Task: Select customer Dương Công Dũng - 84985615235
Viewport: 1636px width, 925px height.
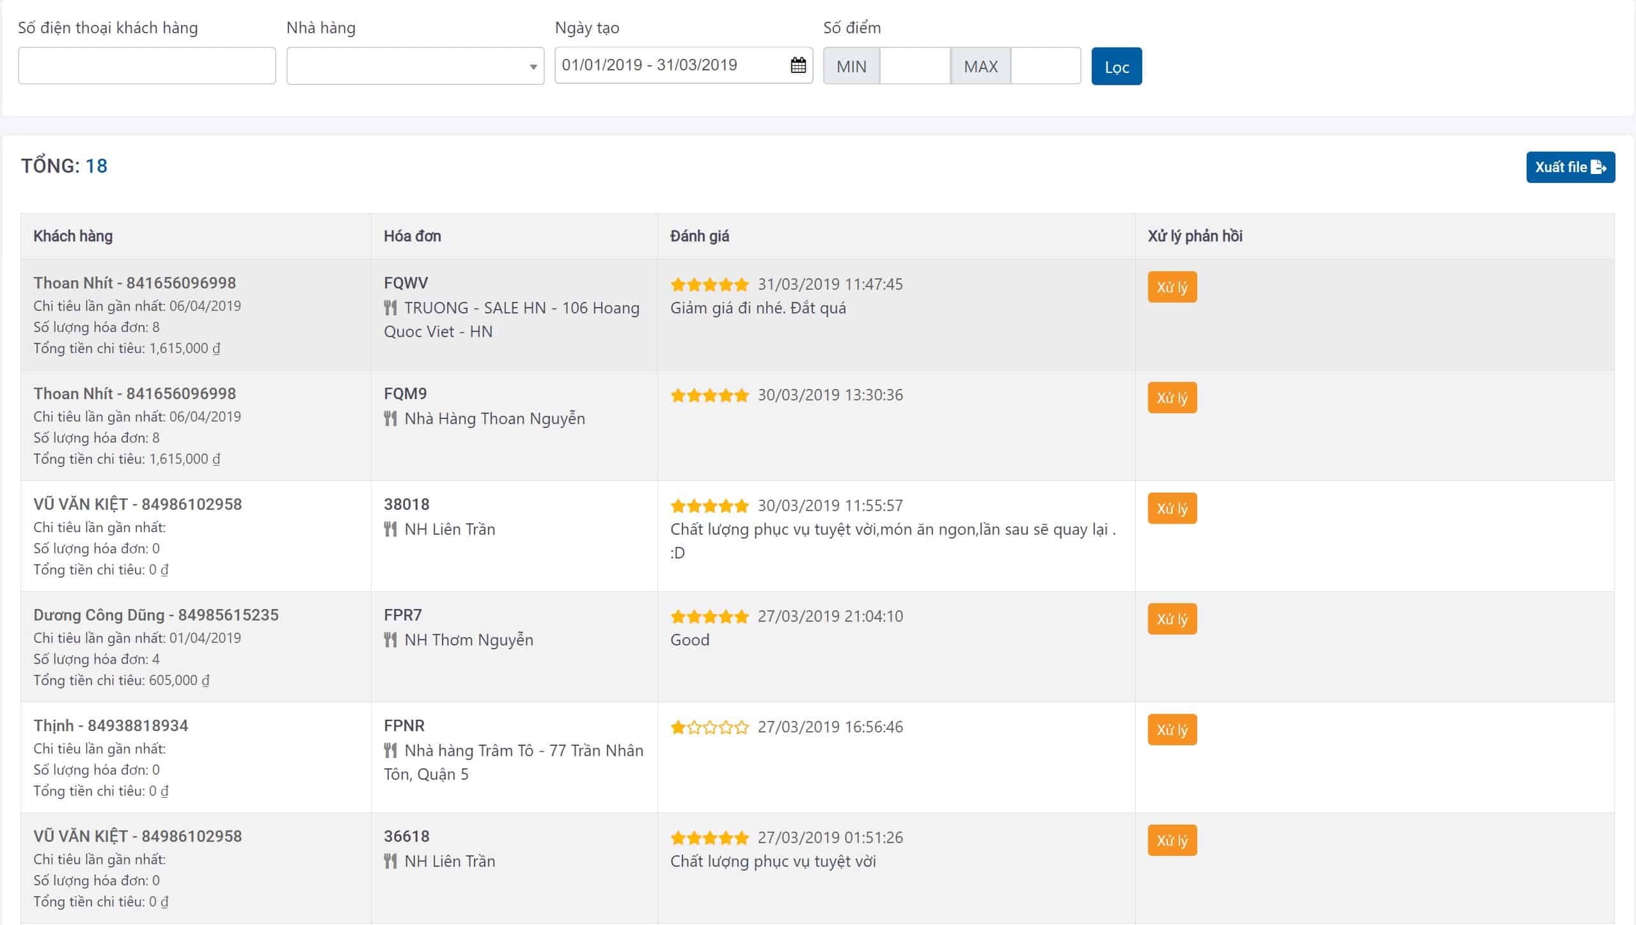Action: pyautogui.click(x=156, y=615)
